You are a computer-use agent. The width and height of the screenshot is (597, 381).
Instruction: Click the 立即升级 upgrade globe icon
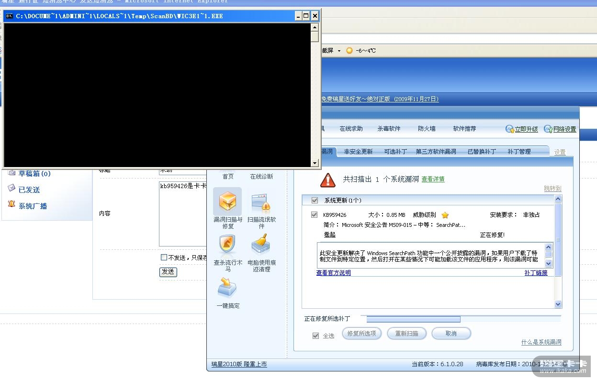coord(510,129)
